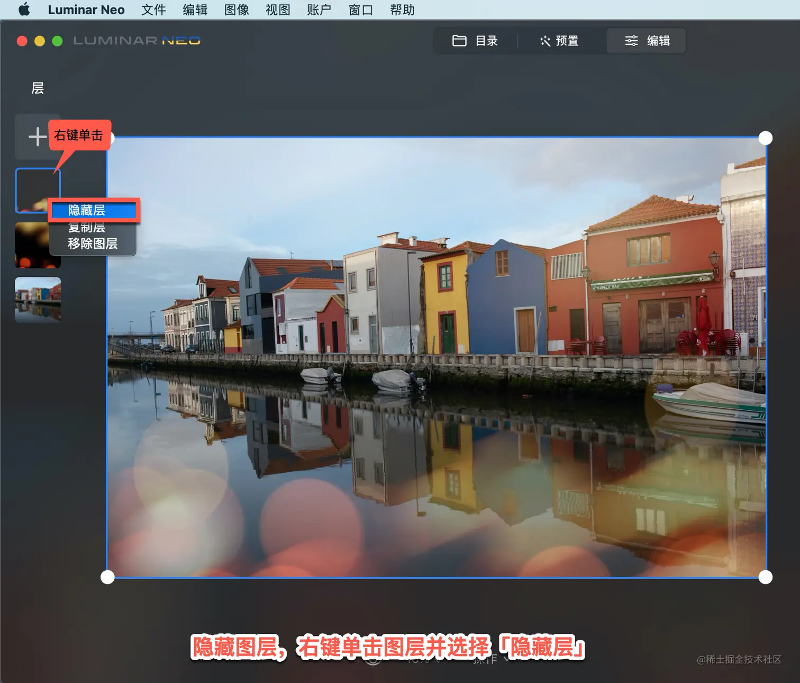This screenshot has height=683, width=800.
Task: Click the bottom-left corner transform handle
Action: pos(107,577)
